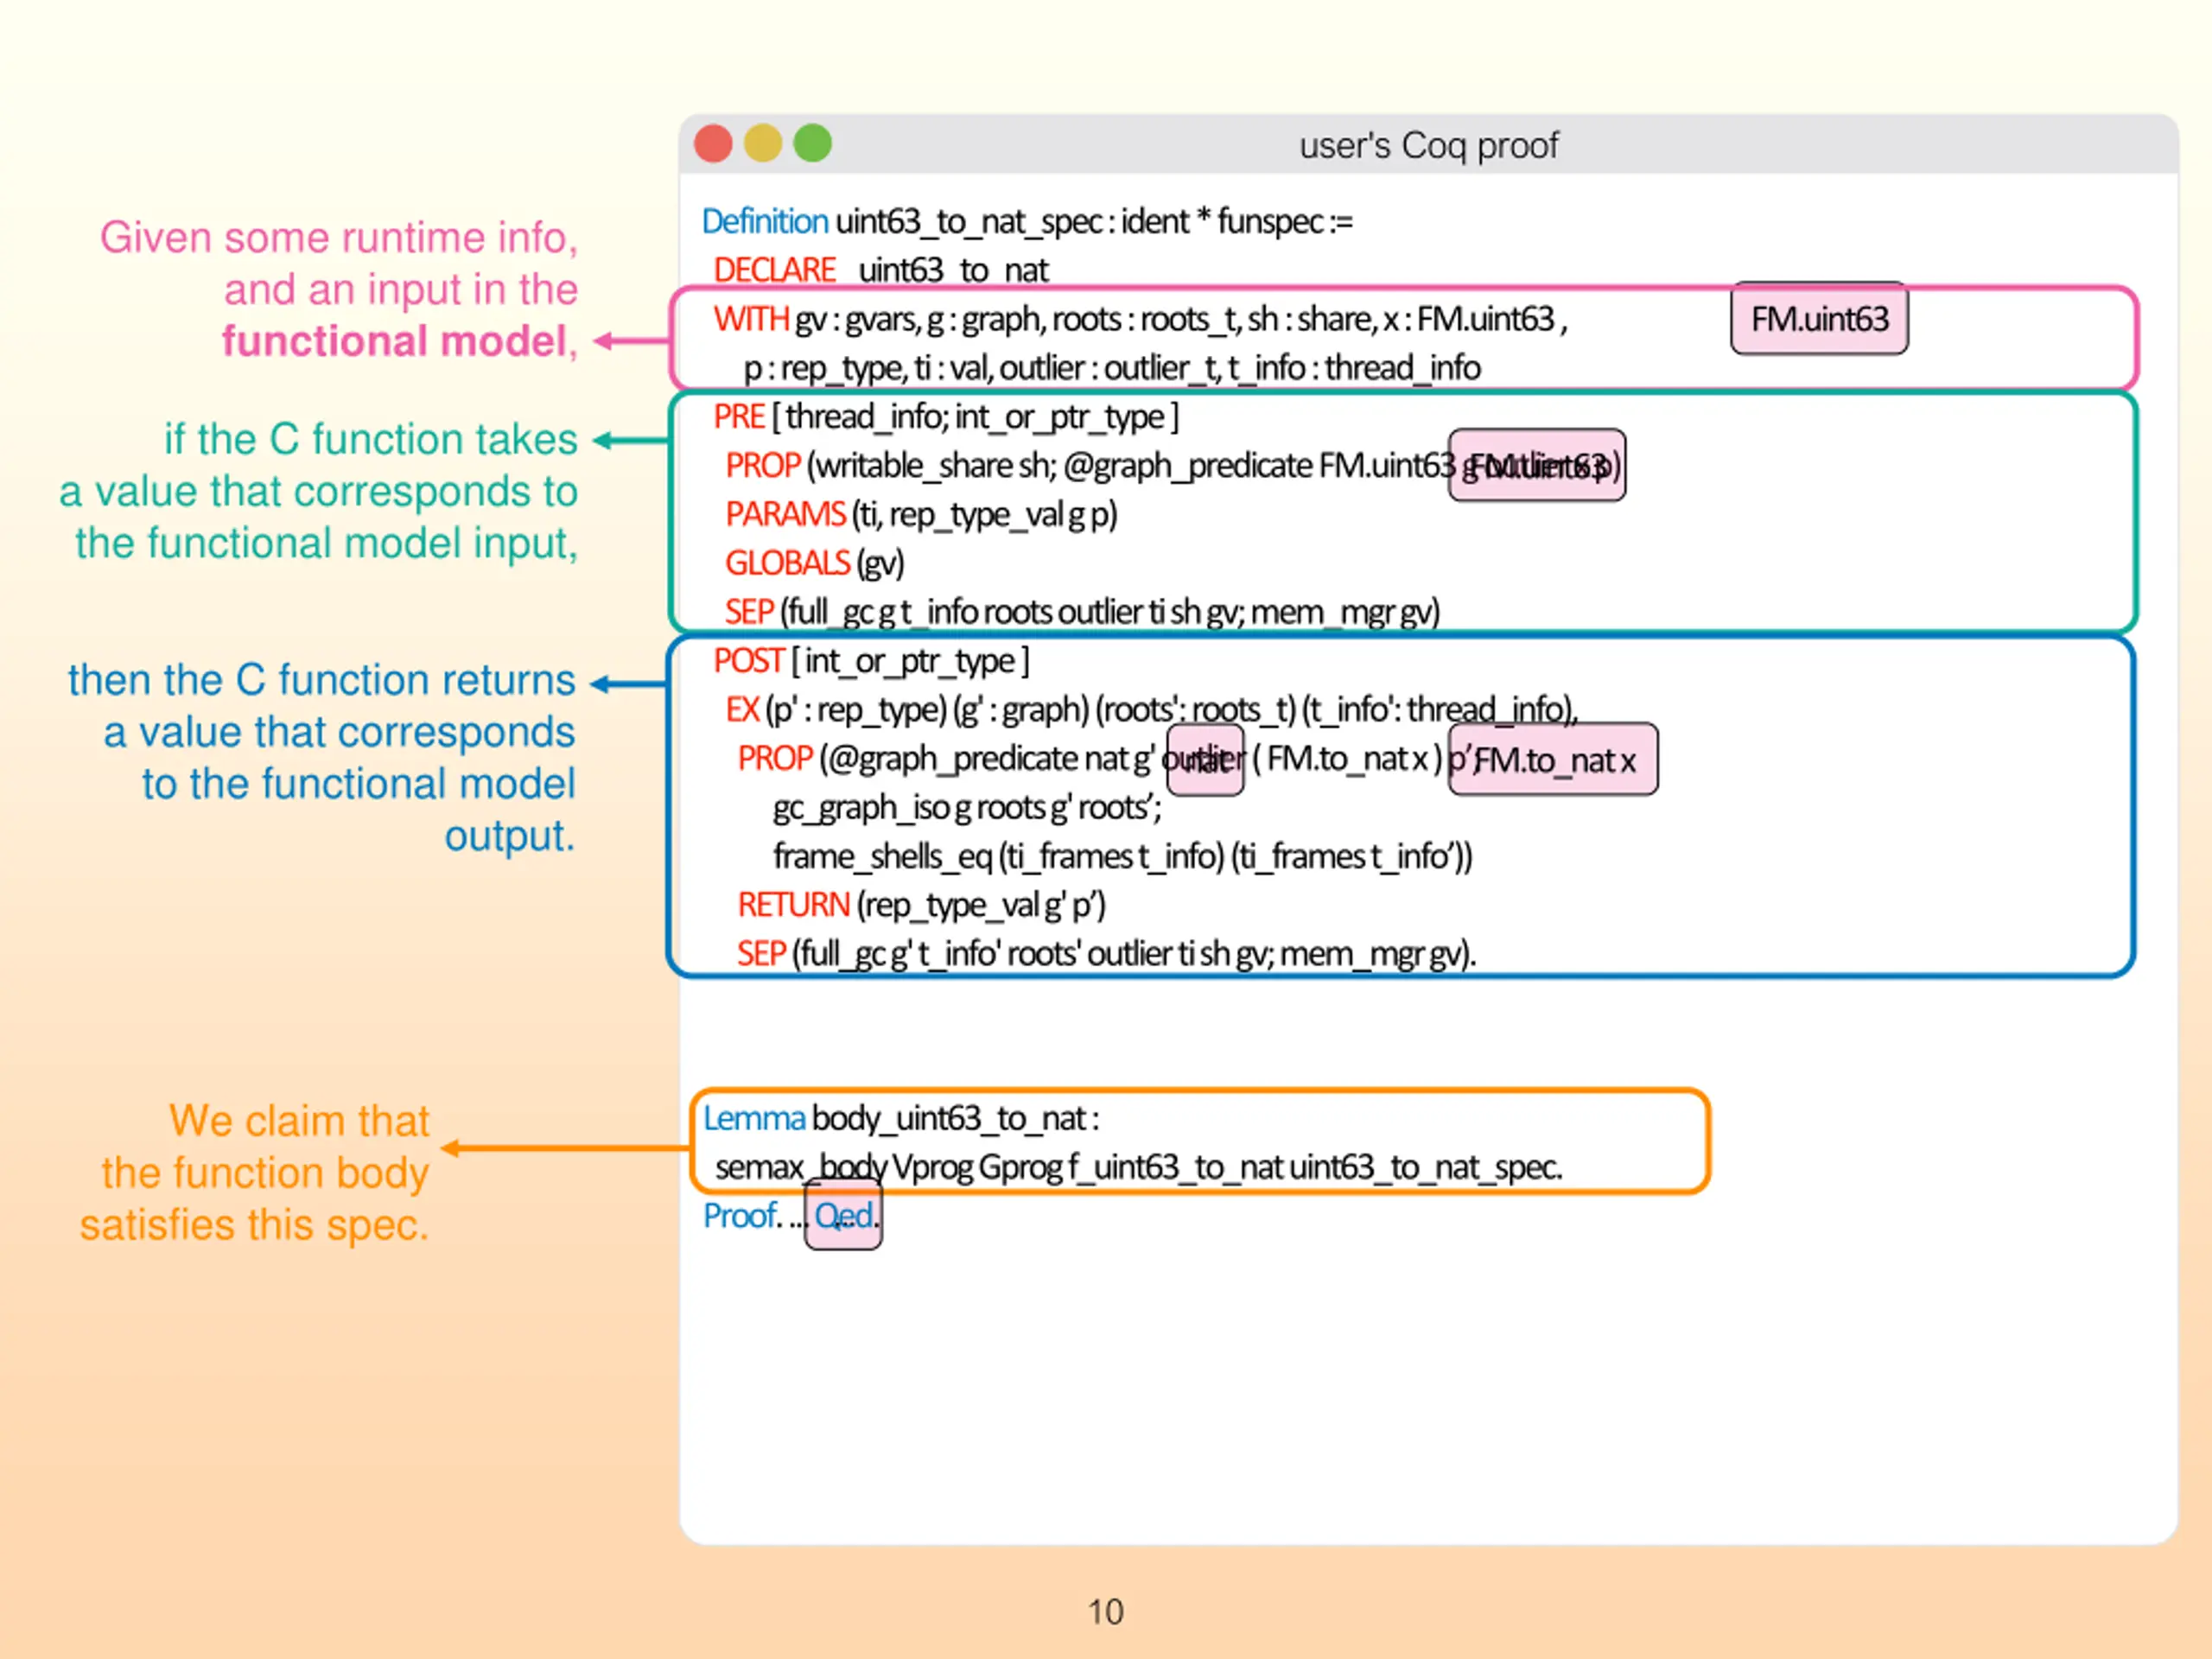
Task: Click the red "EX" keyword
Action: pos(741,709)
